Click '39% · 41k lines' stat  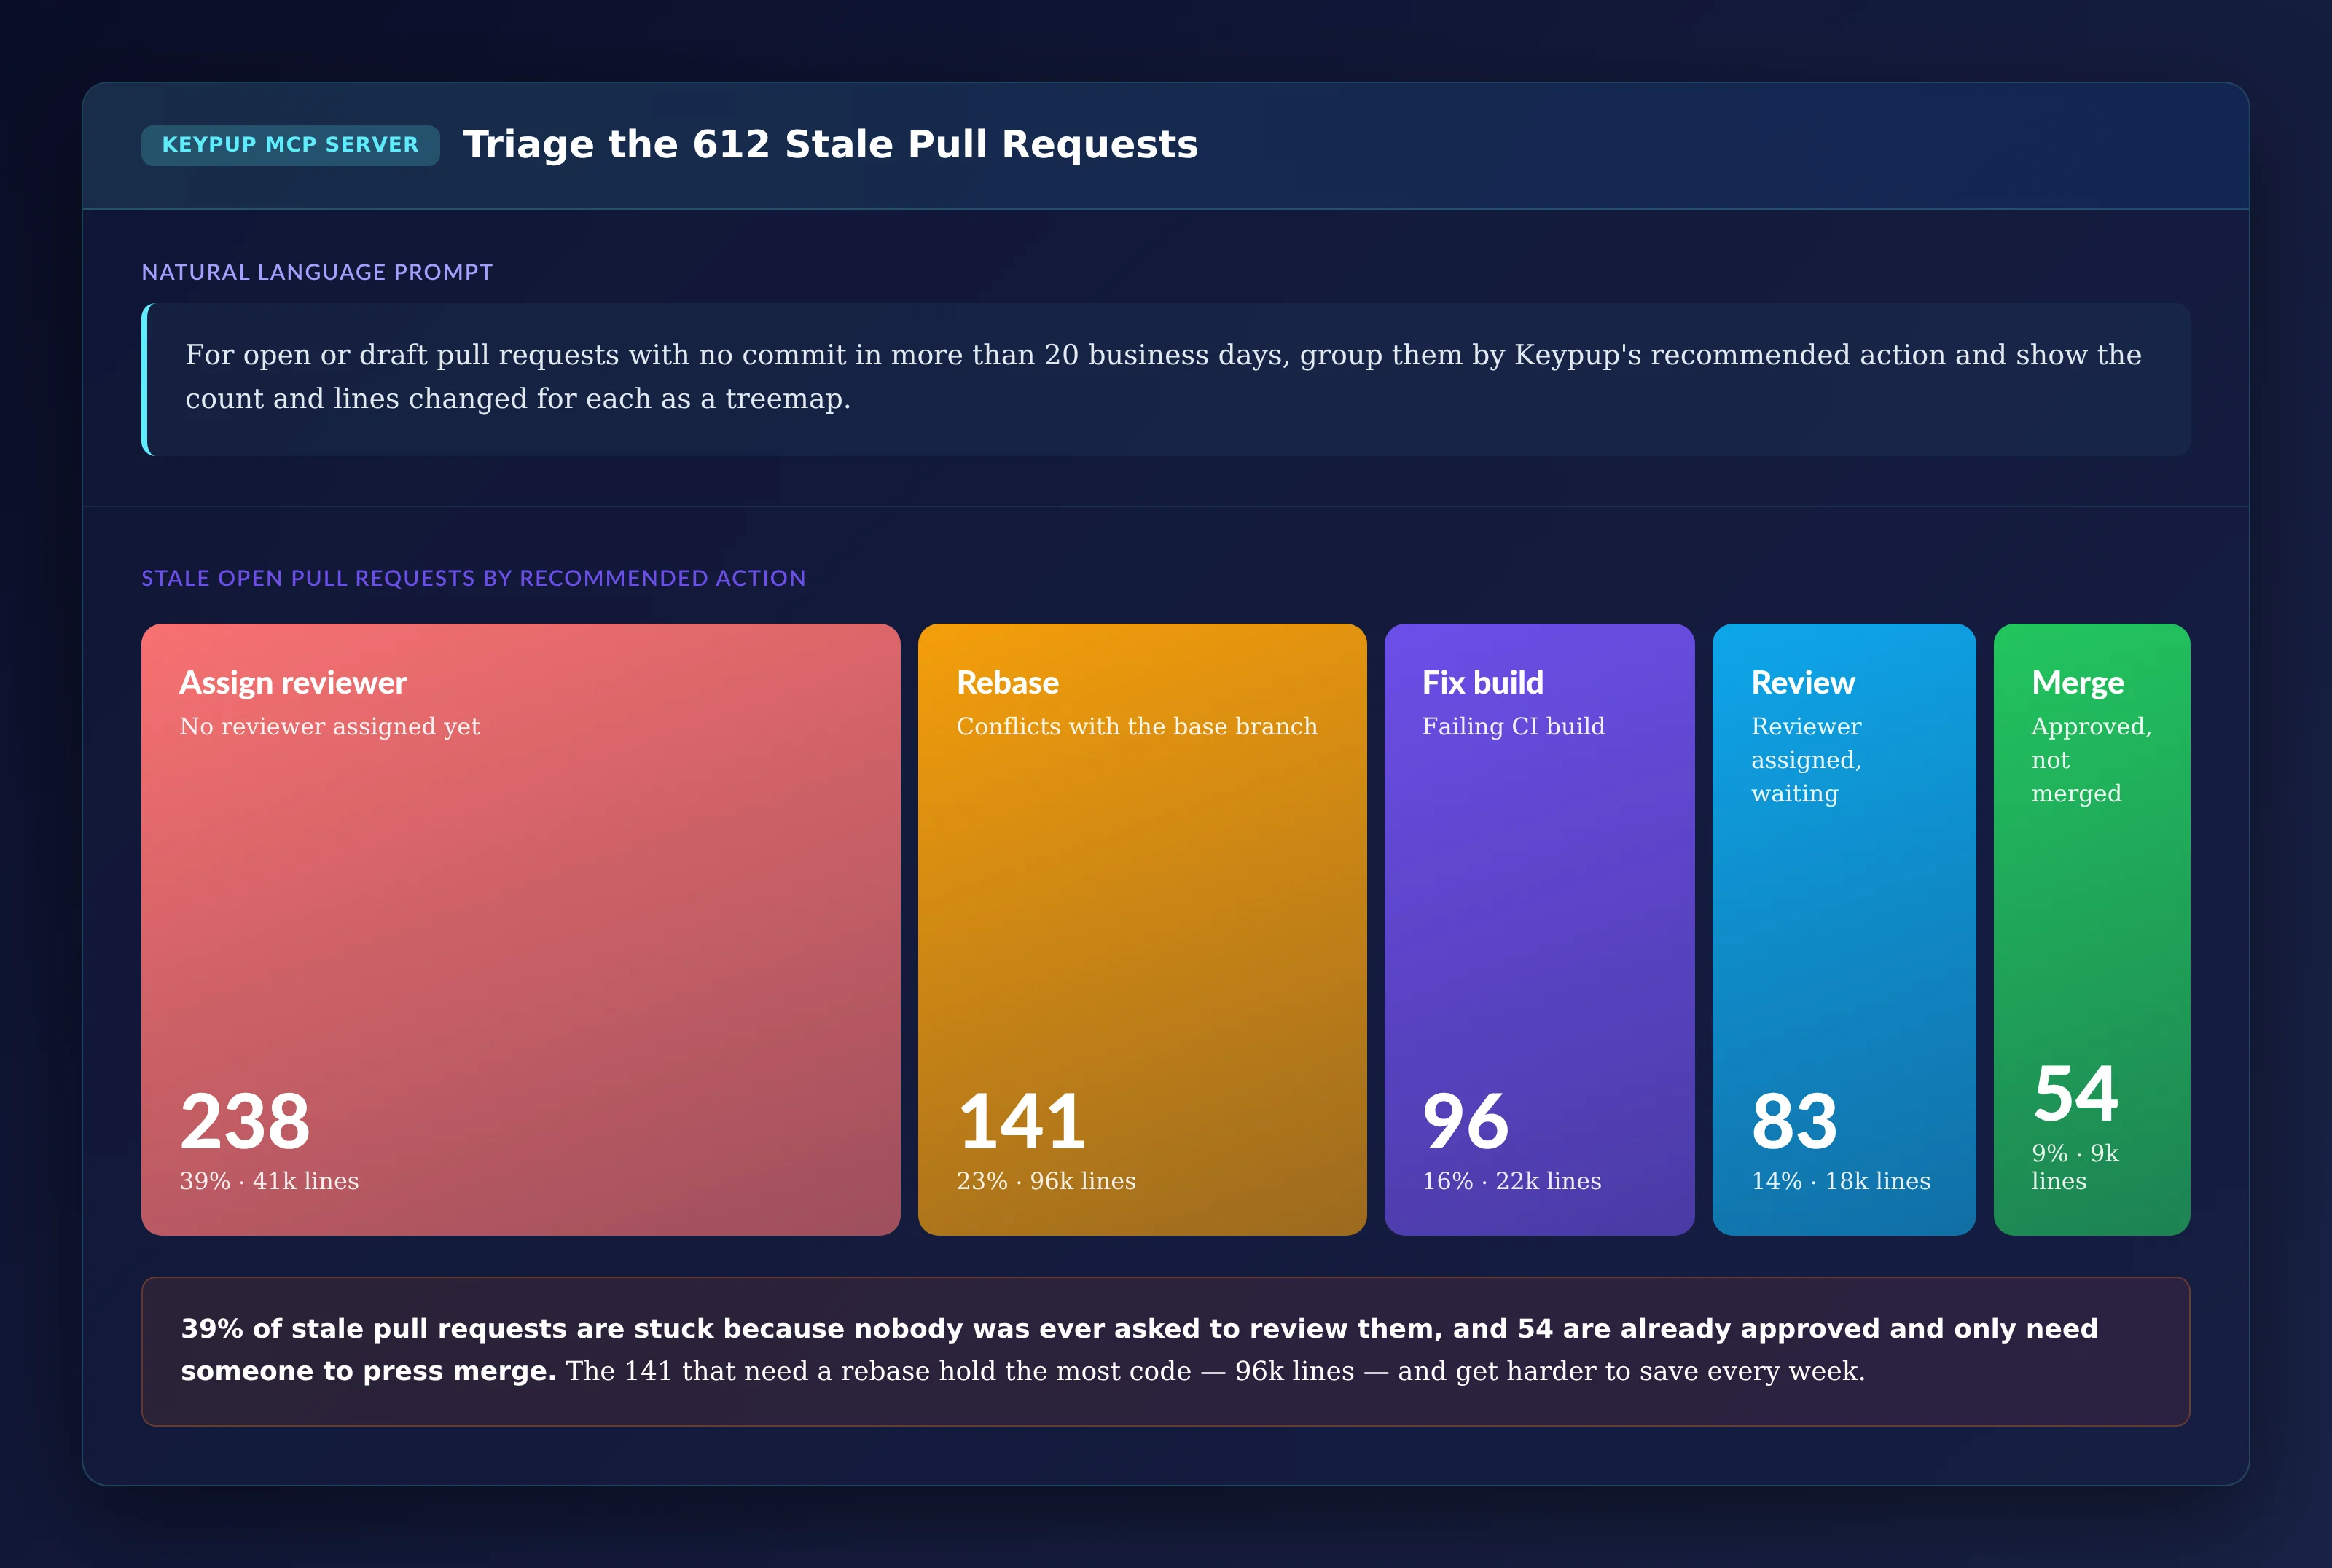point(269,1181)
